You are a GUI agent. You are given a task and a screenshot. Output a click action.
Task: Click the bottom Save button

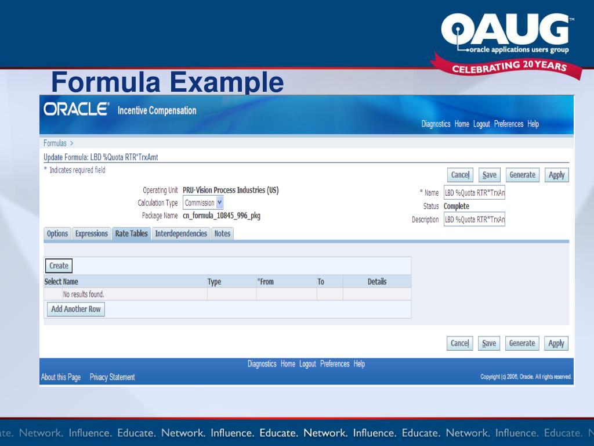(489, 343)
